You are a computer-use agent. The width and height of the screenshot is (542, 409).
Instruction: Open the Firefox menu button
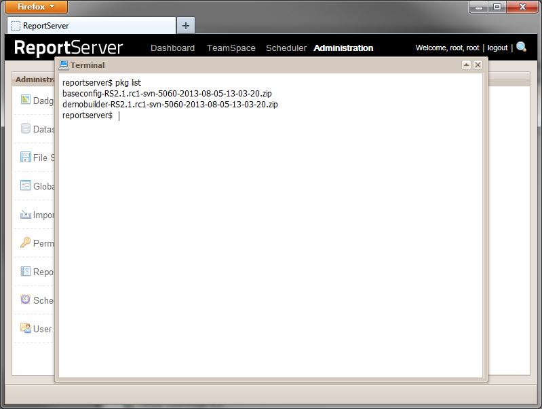[x=37, y=7]
